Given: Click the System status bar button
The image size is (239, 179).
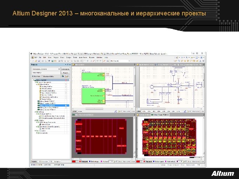Looking at the screenshot, I should [x=163, y=165].
